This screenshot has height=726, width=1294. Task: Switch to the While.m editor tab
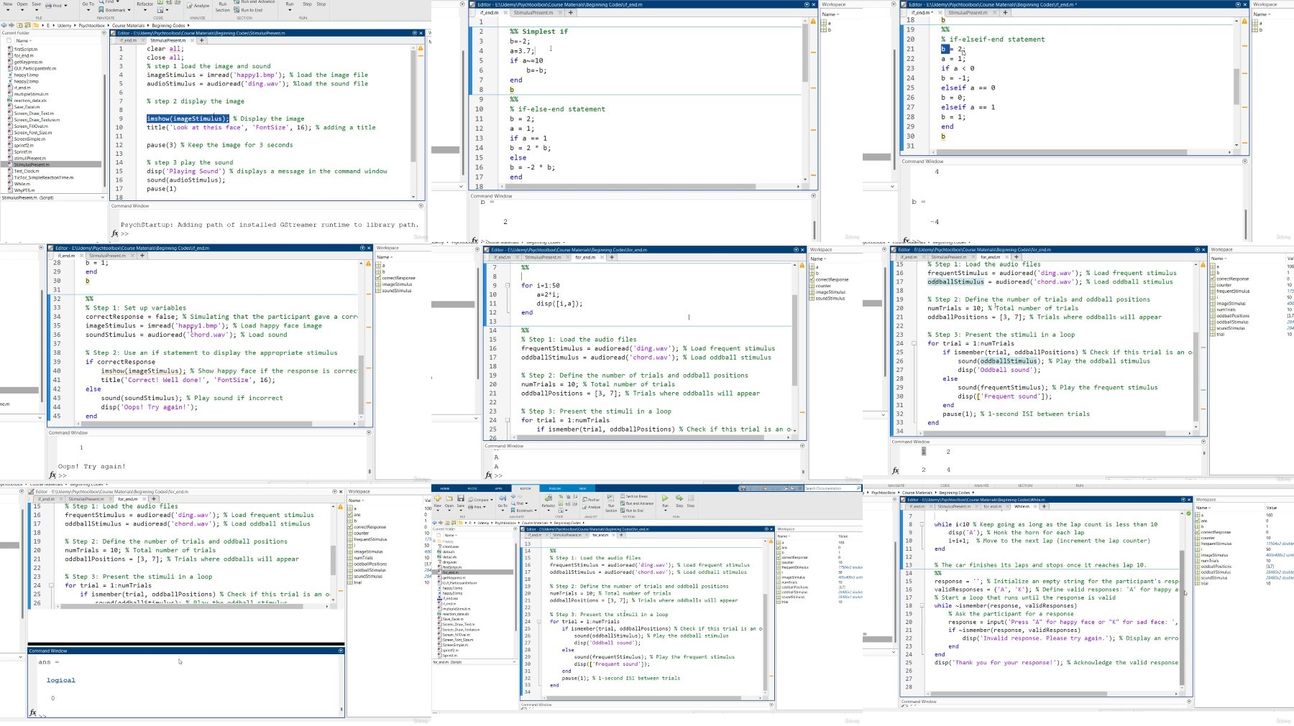point(1022,506)
